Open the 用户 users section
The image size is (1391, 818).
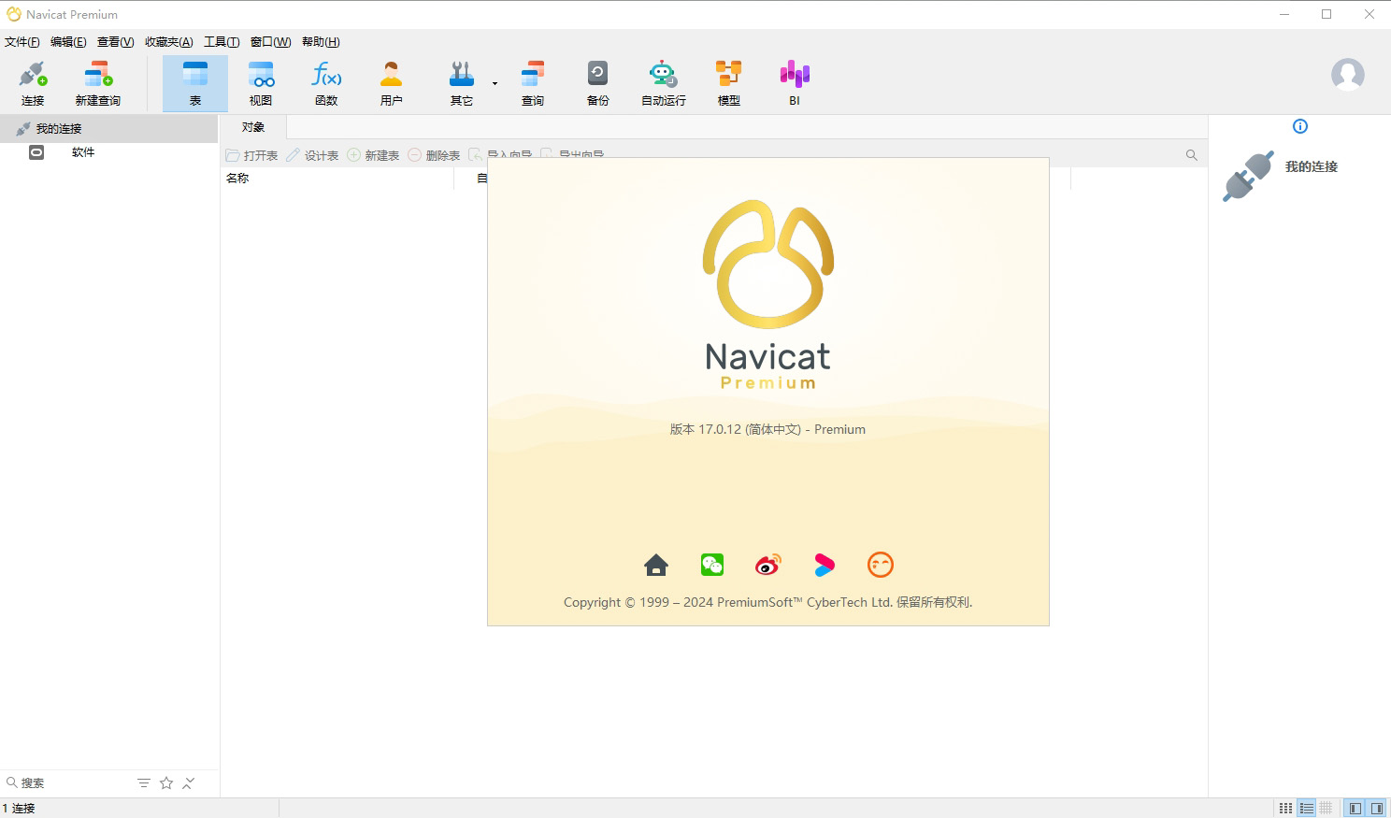(392, 83)
